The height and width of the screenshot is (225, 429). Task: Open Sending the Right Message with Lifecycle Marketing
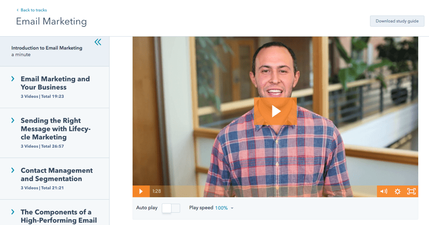point(56,128)
